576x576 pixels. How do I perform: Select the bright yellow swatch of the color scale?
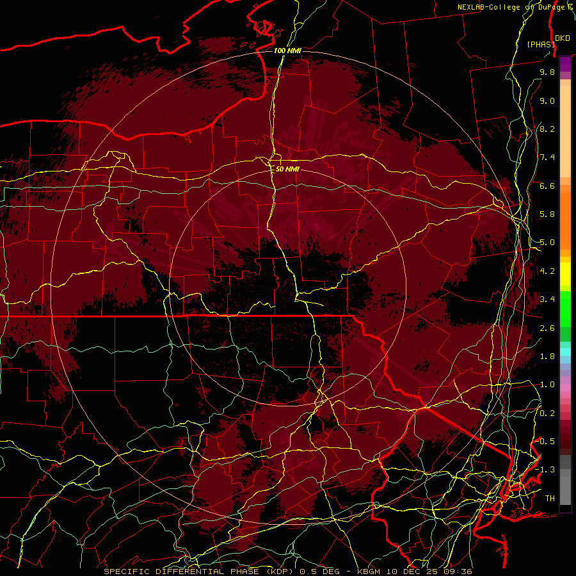[565, 274]
